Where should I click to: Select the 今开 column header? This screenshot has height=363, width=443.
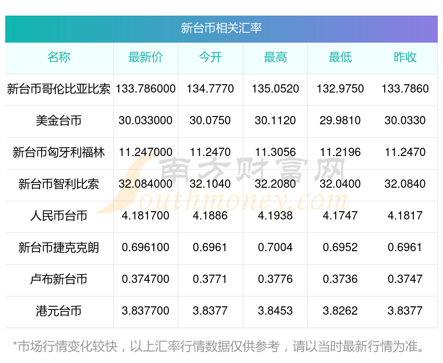click(x=210, y=57)
